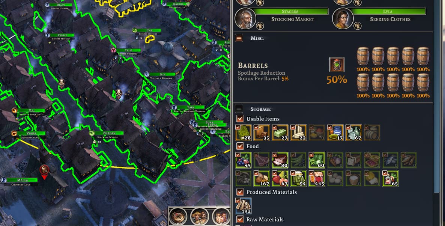The image size is (445, 226).
Task: Select worker Lyla's portrait
Action: pyautogui.click(x=343, y=18)
